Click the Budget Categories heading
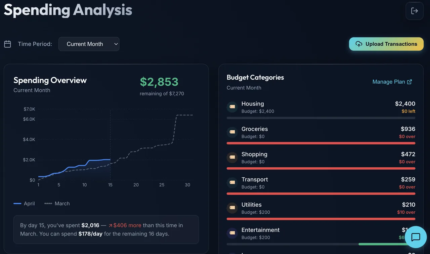Viewport: 430px width, 254px height. tap(255, 77)
